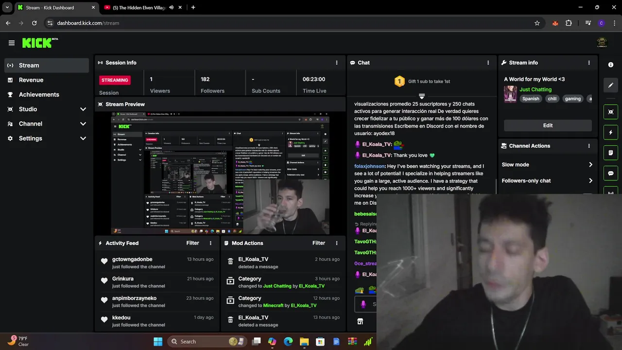Toggle the notes mod actions widget icon
Image resolution: width=622 pixels, height=350 pixels.
[x=611, y=153]
